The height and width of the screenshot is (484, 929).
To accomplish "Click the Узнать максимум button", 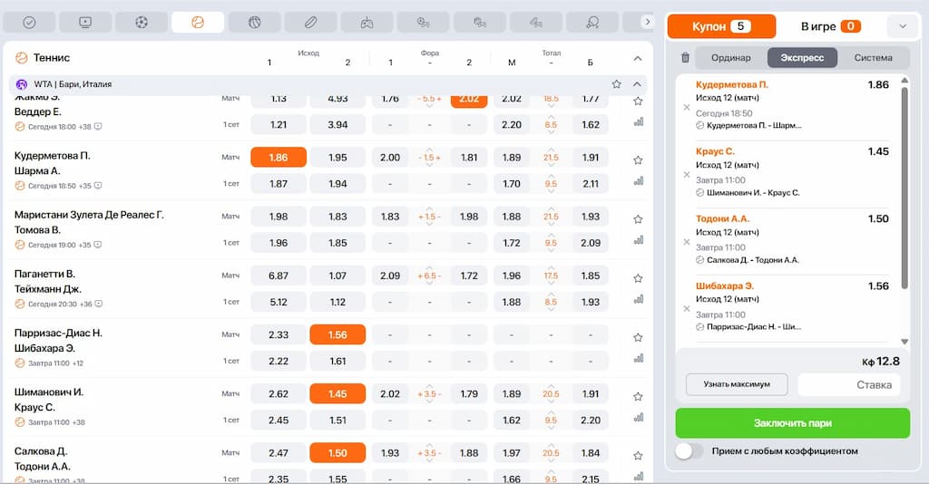I will pos(737,384).
